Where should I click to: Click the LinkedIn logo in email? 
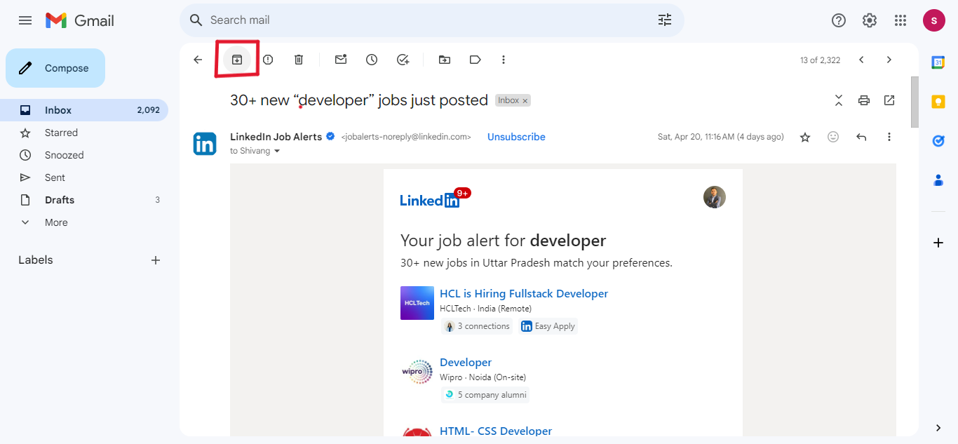click(x=430, y=200)
